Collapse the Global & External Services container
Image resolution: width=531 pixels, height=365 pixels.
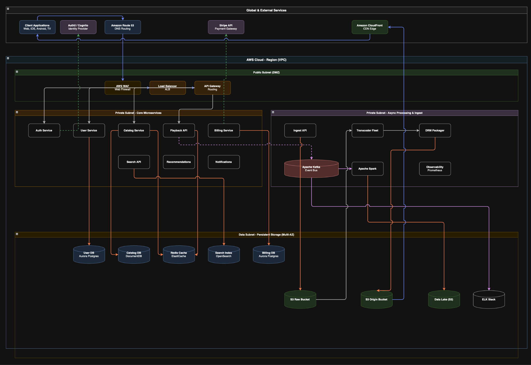coord(8,9)
